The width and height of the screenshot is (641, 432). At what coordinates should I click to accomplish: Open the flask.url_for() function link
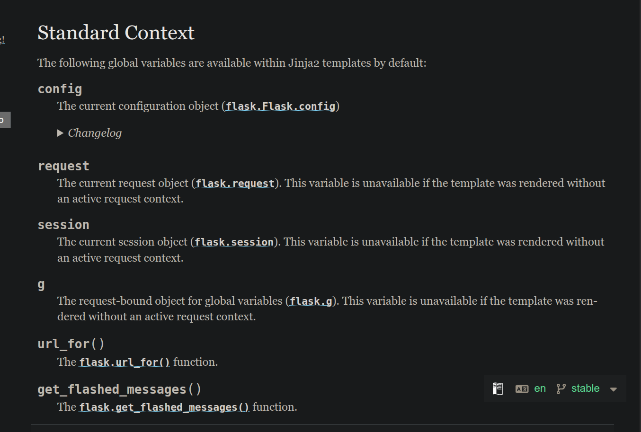click(x=124, y=362)
